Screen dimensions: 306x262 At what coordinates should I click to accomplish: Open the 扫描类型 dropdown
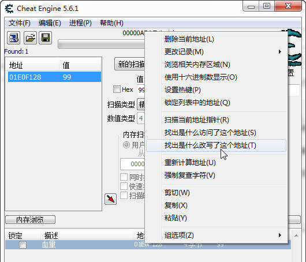(x=141, y=104)
